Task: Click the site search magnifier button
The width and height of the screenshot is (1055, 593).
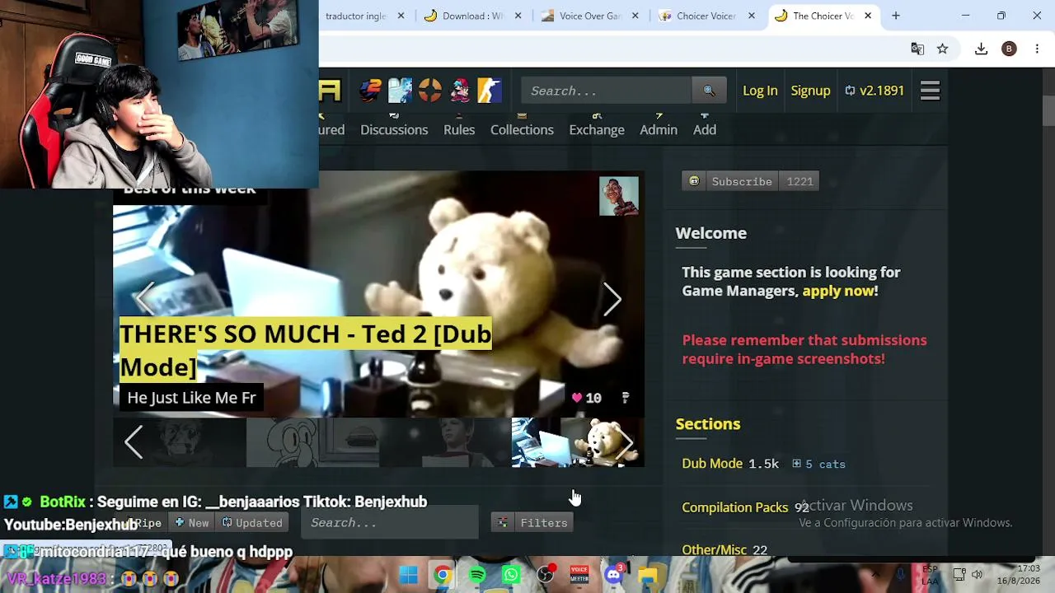Action: (709, 91)
